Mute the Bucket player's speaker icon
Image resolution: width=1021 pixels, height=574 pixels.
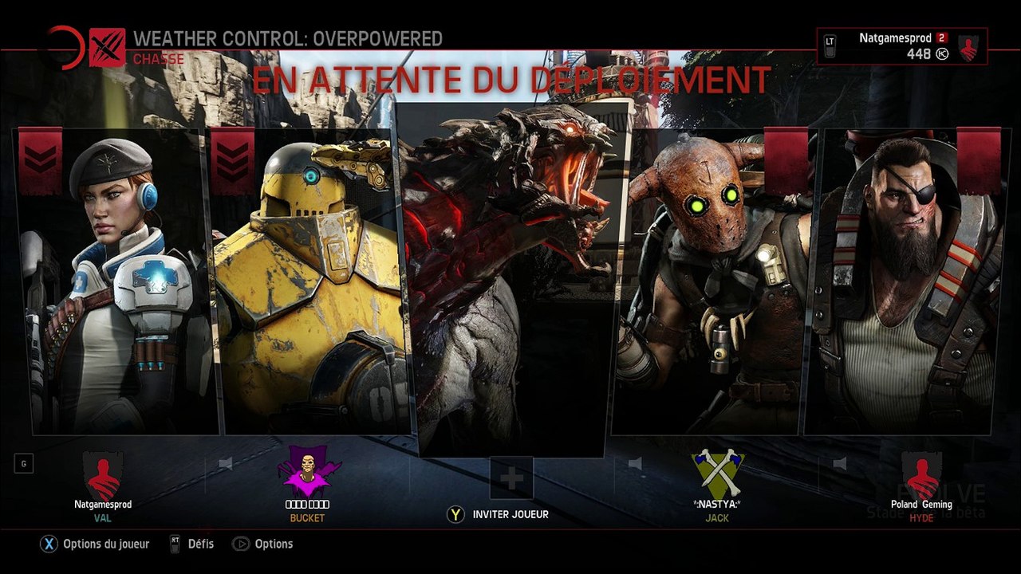pyautogui.click(x=226, y=463)
